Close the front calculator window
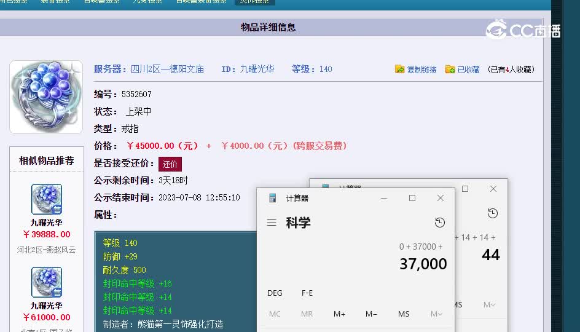Viewport: 580px width, 332px height. (x=440, y=198)
